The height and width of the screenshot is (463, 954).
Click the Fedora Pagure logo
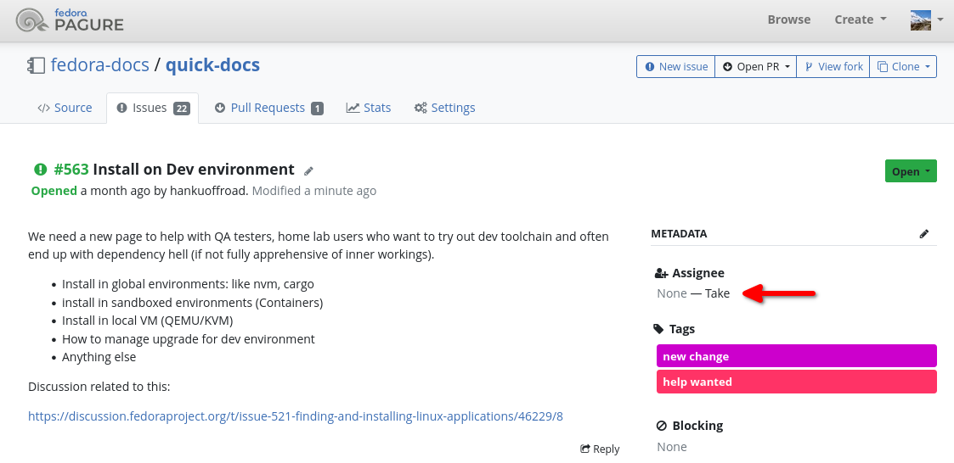pos(70,20)
